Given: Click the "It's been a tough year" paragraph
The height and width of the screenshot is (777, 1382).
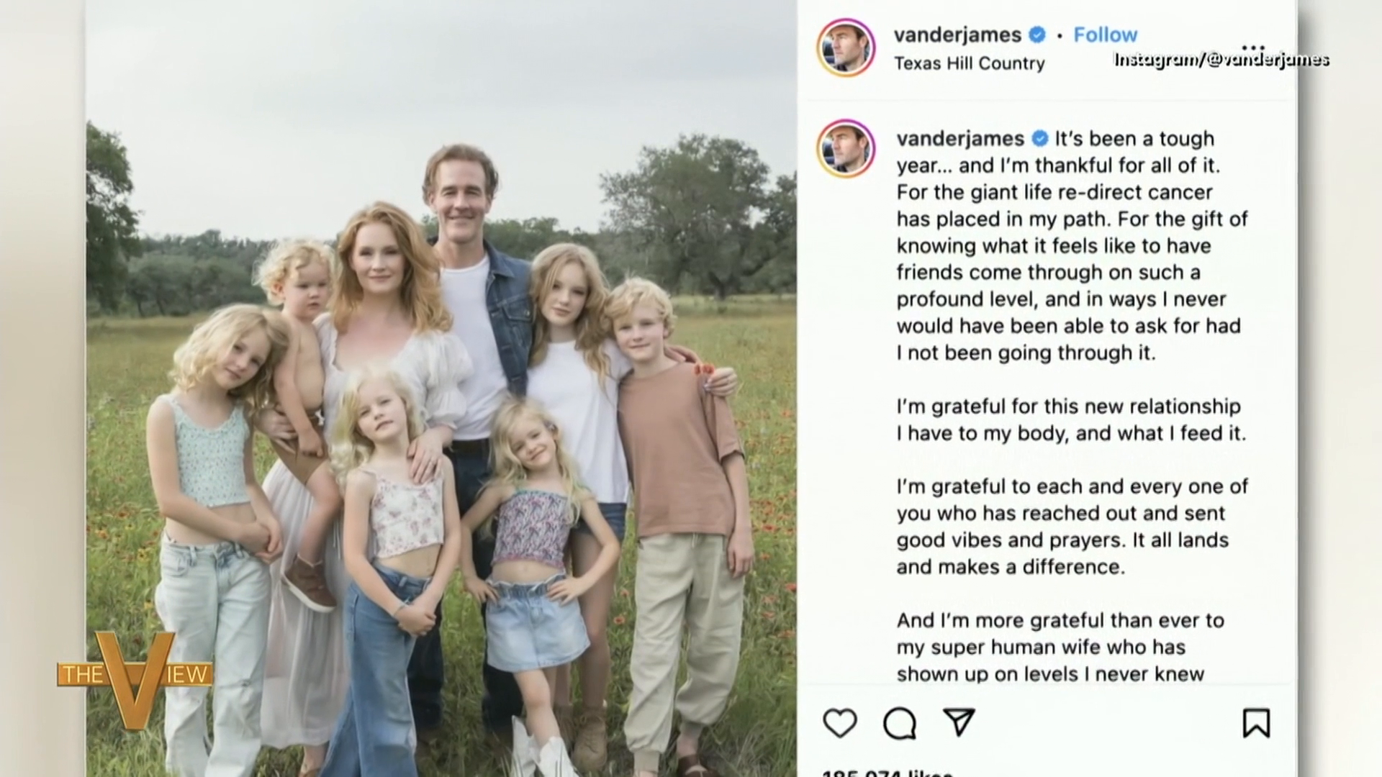Looking at the screenshot, I should coord(1071,245).
